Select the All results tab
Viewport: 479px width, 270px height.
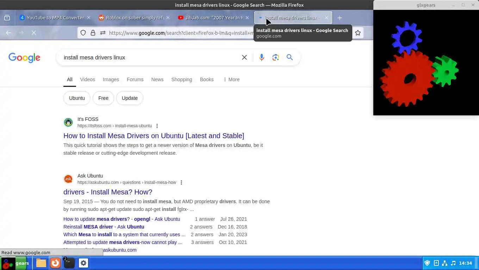pos(70,79)
